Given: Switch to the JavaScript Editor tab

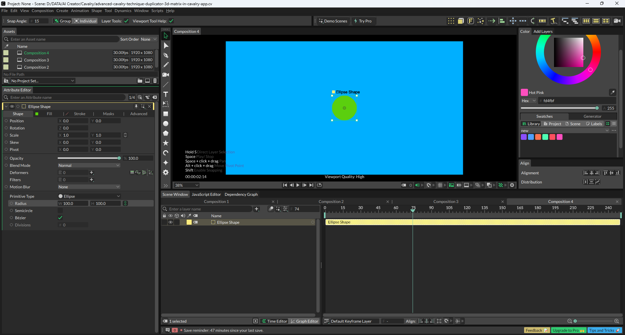Looking at the screenshot, I should tap(206, 194).
